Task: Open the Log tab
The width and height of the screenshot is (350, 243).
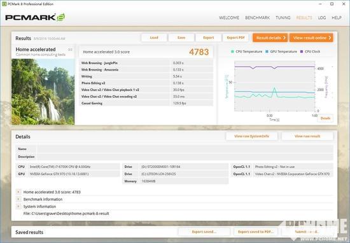Action: pos(321,18)
